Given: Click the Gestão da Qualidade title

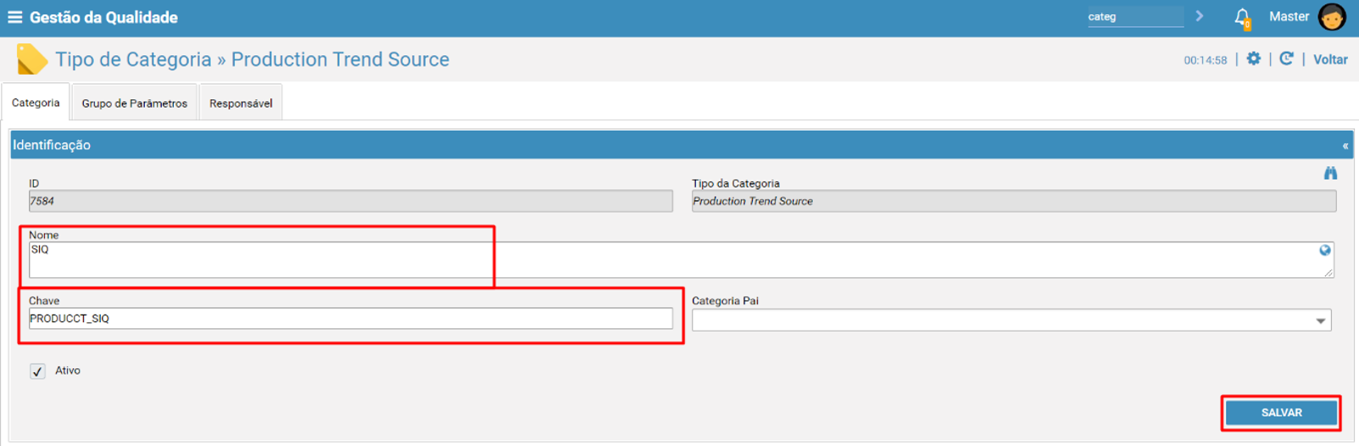Looking at the screenshot, I should pyautogui.click(x=103, y=17).
